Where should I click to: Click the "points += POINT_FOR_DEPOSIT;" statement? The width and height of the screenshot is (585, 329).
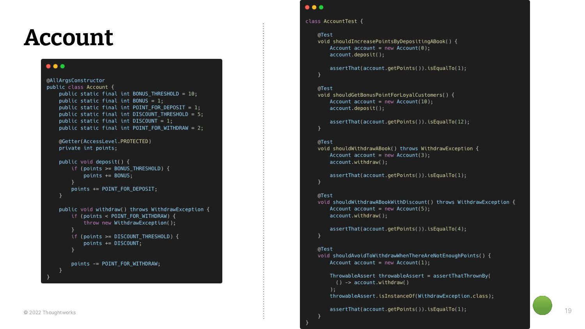click(x=114, y=189)
